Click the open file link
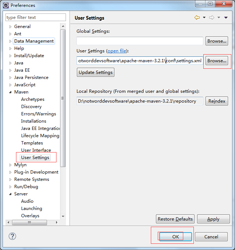 click(x=117, y=51)
